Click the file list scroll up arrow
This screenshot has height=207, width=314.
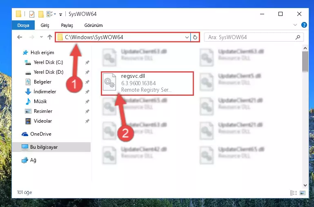point(305,48)
